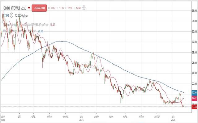The width and height of the screenshot is (198, 123).
Task: Select the second Moving Average legend label
Action: 19,31
